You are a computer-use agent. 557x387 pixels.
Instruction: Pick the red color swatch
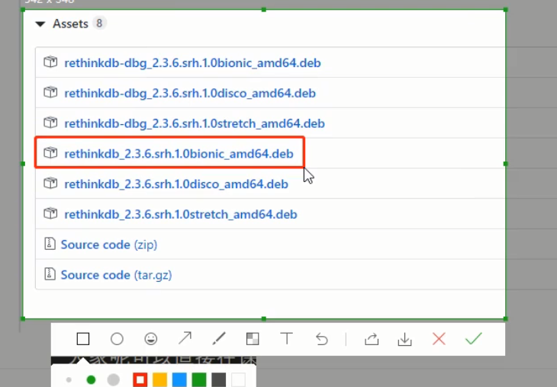pos(140,380)
